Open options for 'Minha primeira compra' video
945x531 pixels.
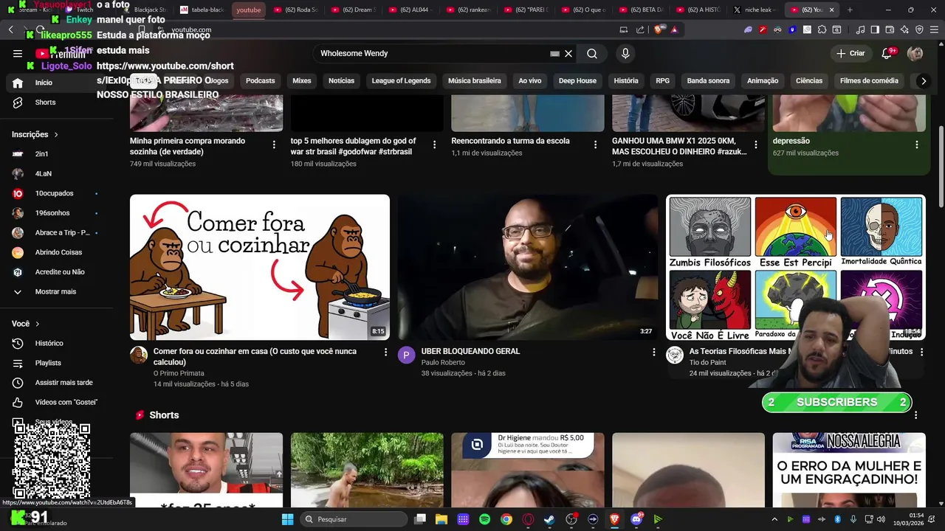[274, 145]
